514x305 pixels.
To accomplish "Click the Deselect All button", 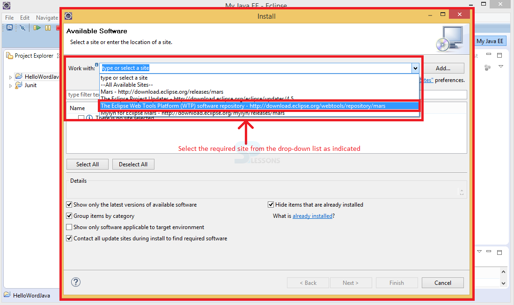I will [x=133, y=164].
